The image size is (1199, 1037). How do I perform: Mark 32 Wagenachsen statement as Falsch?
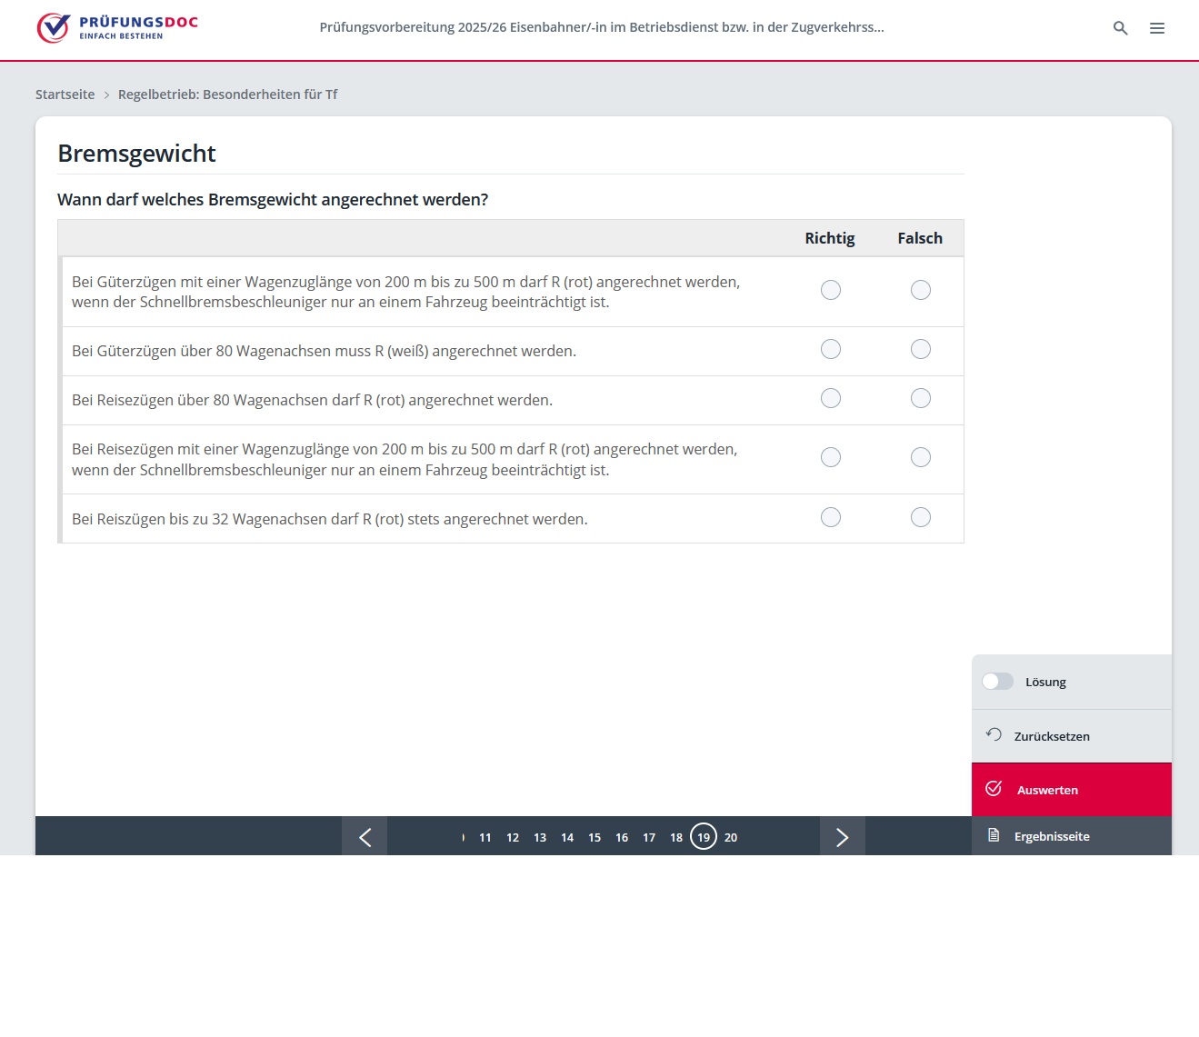click(920, 517)
